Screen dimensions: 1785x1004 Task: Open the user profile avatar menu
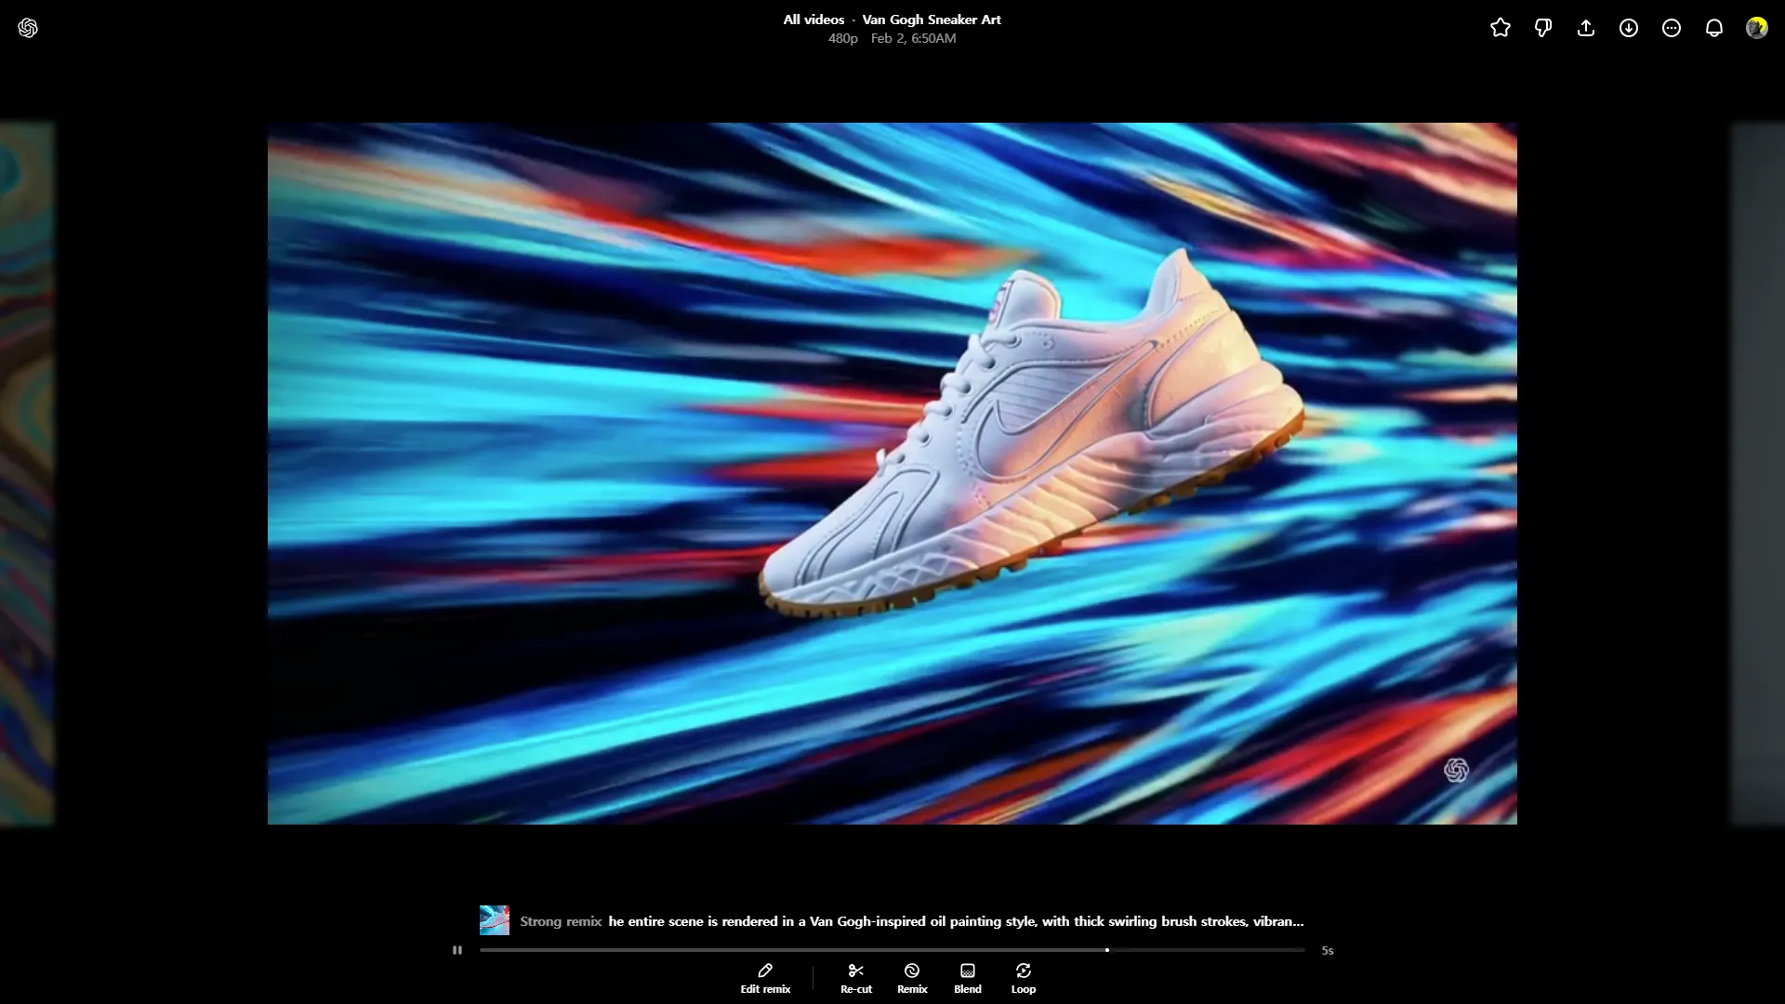click(x=1756, y=28)
